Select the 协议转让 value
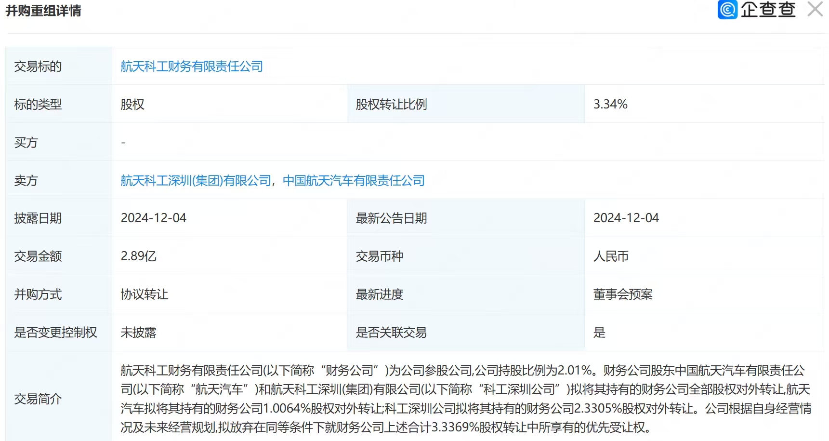829x441 pixels. click(x=145, y=294)
